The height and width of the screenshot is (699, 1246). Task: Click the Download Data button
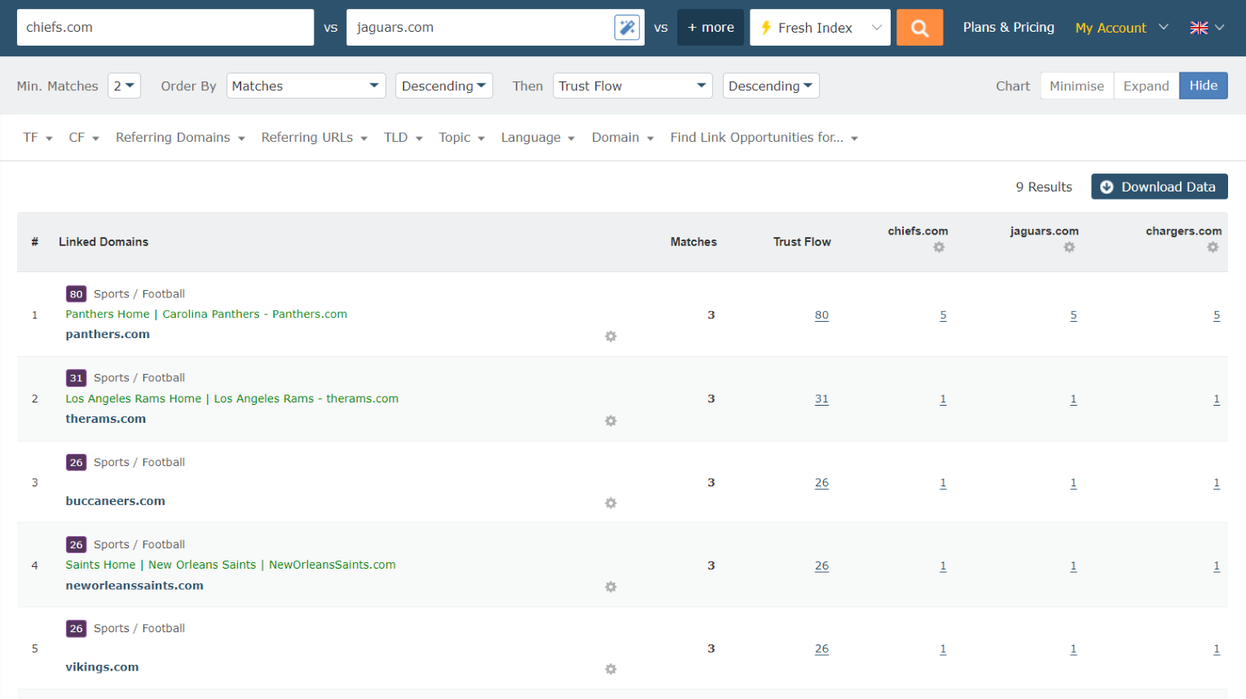(1159, 187)
